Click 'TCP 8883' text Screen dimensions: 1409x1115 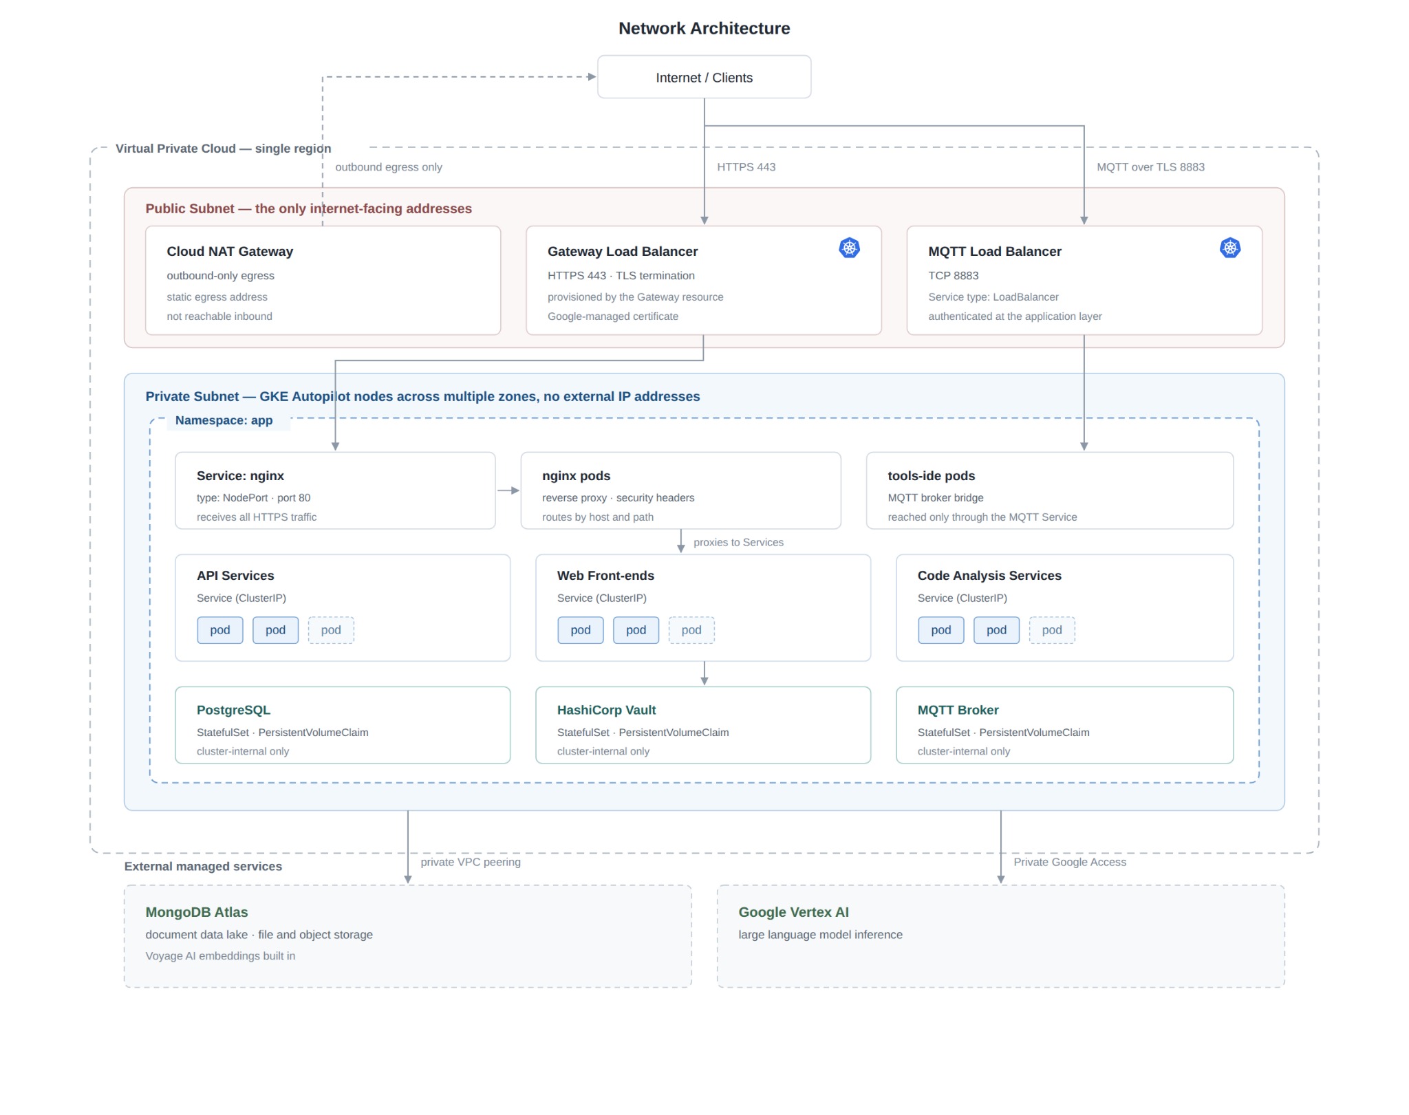click(953, 276)
